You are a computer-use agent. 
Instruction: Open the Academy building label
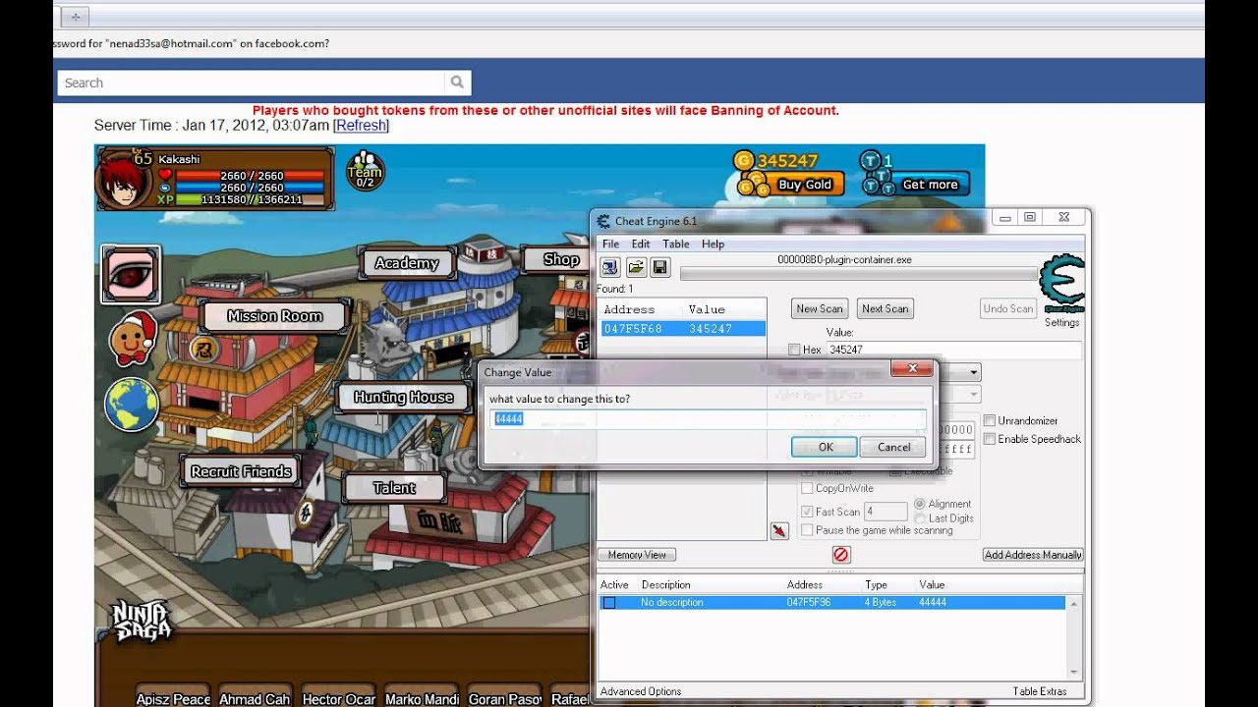[407, 263]
